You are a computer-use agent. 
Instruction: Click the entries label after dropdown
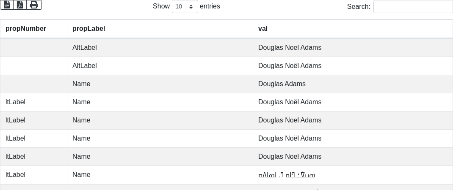pos(210,6)
